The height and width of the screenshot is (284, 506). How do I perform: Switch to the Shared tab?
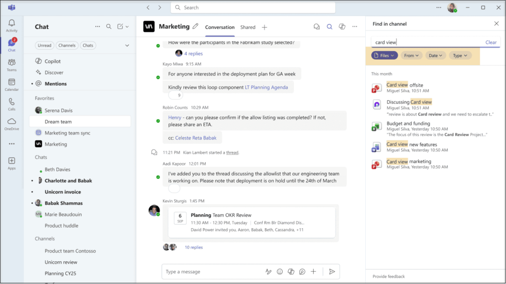click(248, 28)
